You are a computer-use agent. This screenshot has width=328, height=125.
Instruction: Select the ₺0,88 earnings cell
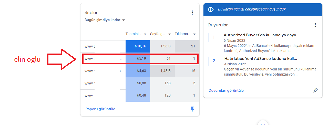coord(138,83)
